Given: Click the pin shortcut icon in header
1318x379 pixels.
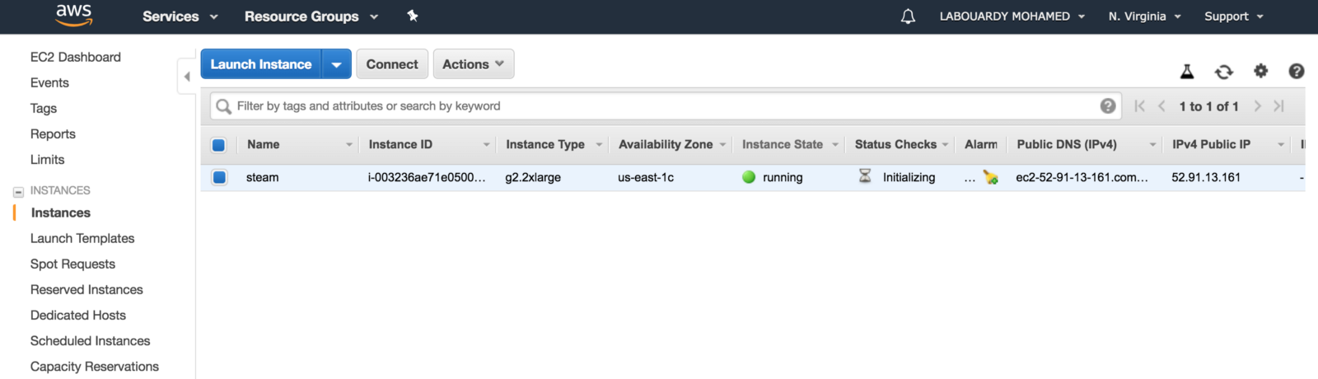Looking at the screenshot, I should (x=413, y=16).
